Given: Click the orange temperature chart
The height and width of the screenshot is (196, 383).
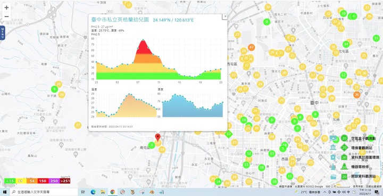Looking at the screenshot, I should click(126, 105).
